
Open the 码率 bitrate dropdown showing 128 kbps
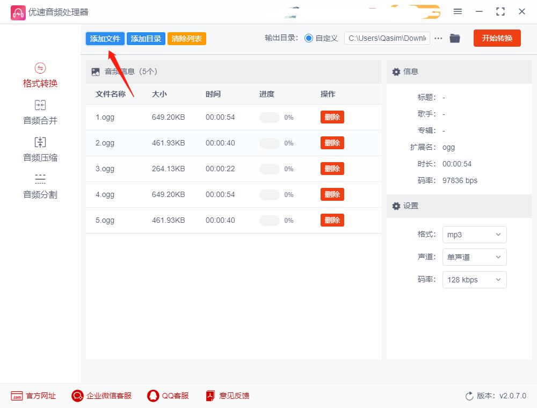coord(474,280)
